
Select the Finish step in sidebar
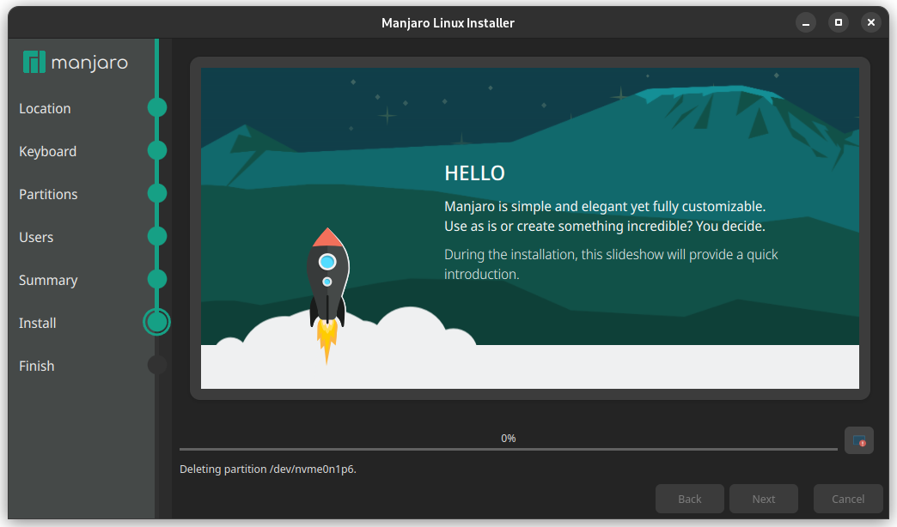[37, 366]
